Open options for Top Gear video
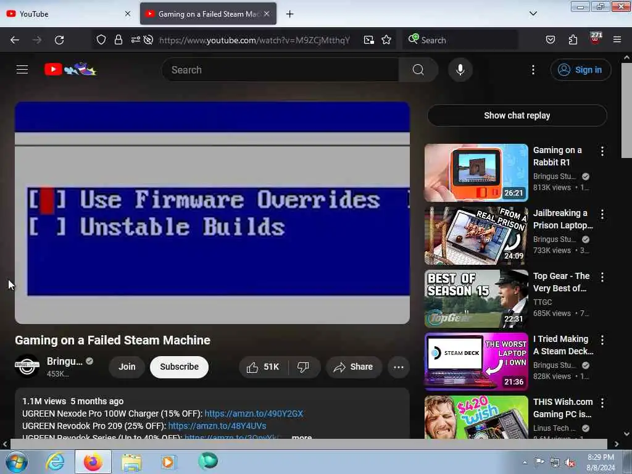Image resolution: width=632 pixels, height=474 pixels. click(x=602, y=277)
